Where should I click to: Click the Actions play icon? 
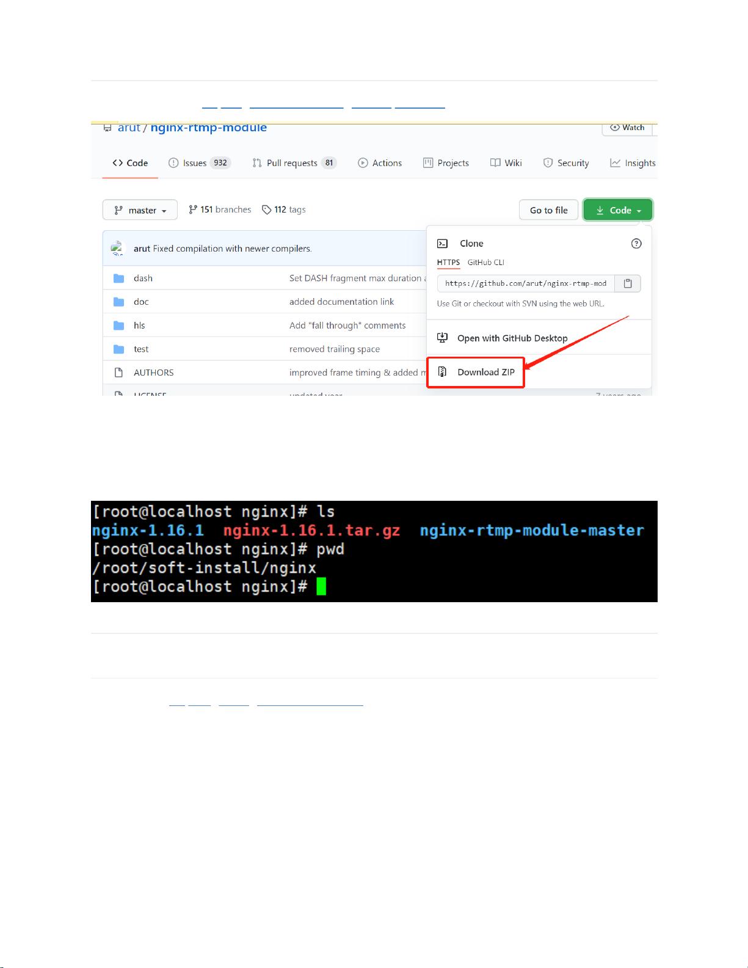tap(363, 163)
